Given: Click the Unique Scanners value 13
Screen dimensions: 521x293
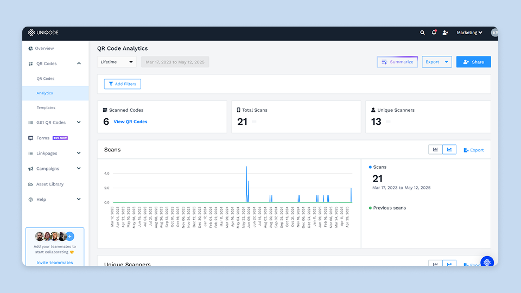Looking at the screenshot, I should click(376, 122).
